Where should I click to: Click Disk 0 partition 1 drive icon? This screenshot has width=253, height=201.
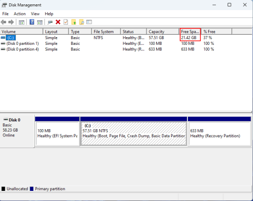click(3, 43)
